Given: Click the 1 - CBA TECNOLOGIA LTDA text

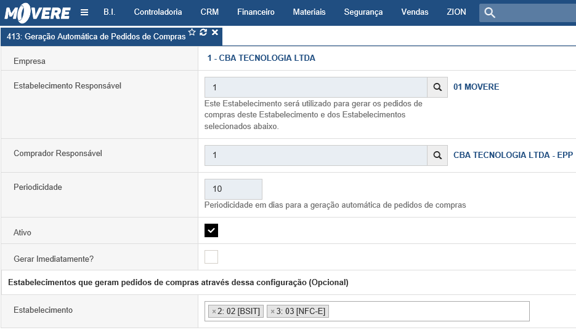Looking at the screenshot, I should tap(261, 58).
